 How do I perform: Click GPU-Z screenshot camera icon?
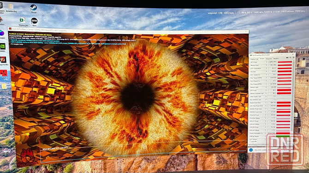coord(287,58)
